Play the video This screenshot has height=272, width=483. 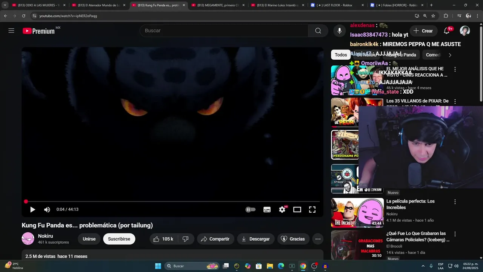32,209
